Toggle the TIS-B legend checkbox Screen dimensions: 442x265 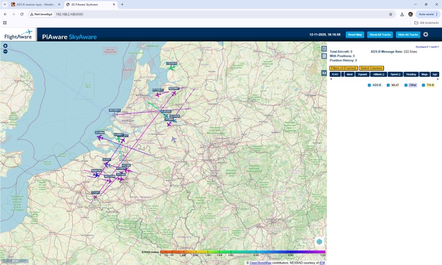pyautogui.click(x=424, y=85)
